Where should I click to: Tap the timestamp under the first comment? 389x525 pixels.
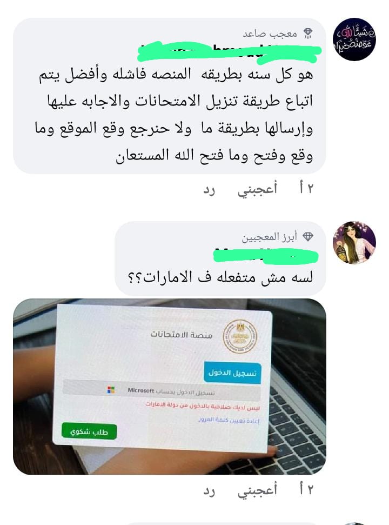tap(306, 189)
